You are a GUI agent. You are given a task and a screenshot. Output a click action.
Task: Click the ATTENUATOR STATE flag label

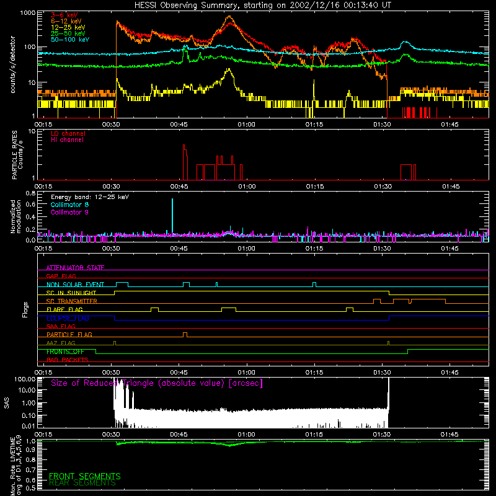pos(75,268)
